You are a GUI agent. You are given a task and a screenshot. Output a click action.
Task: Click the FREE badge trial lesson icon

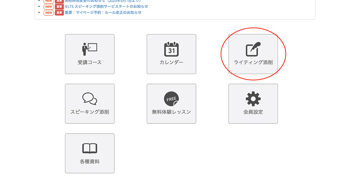pos(171,99)
